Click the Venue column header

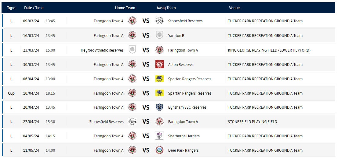point(234,8)
